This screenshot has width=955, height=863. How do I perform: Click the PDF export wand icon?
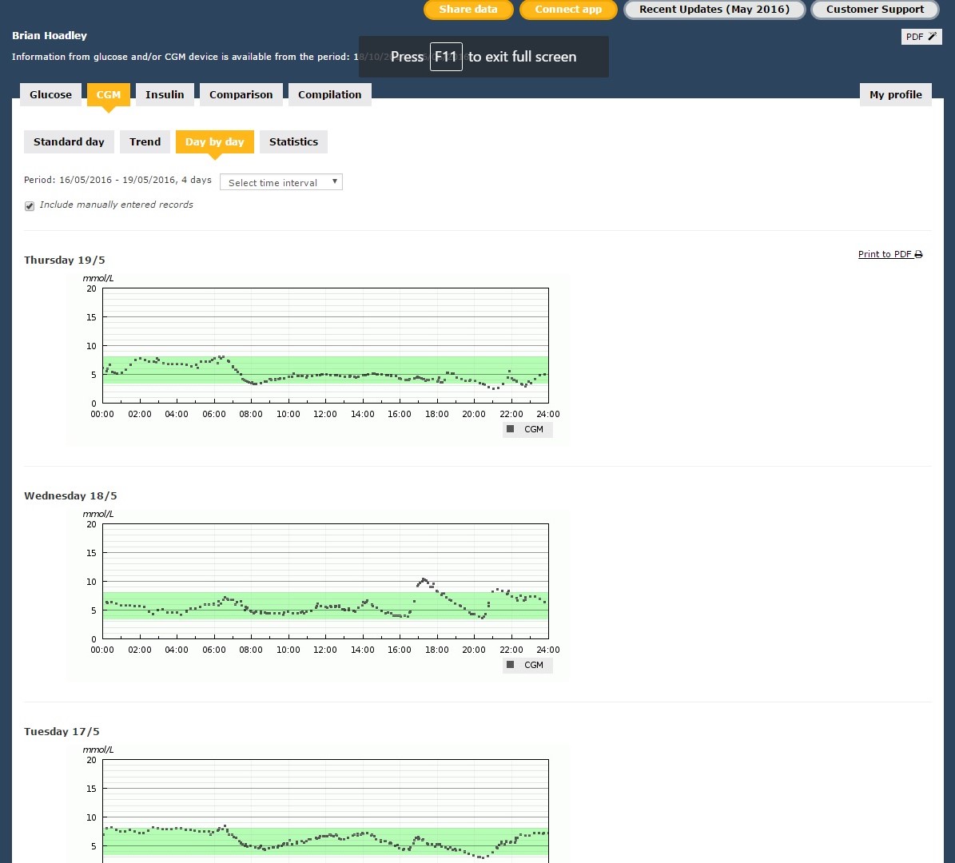pos(932,37)
